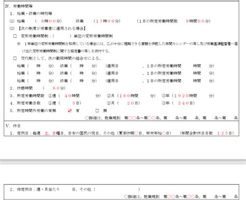This screenshot has height=200, width=246.
Task: Click the 年末年始○日 entry
Action: click(x=158, y=133)
